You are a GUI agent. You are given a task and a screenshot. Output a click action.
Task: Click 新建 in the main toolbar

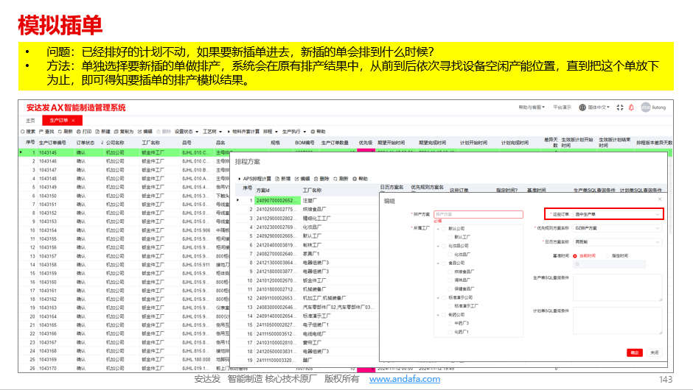point(103,132)
